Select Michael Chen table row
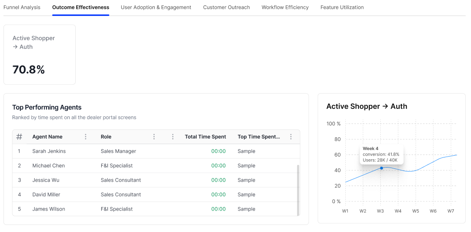 (156, 166)
